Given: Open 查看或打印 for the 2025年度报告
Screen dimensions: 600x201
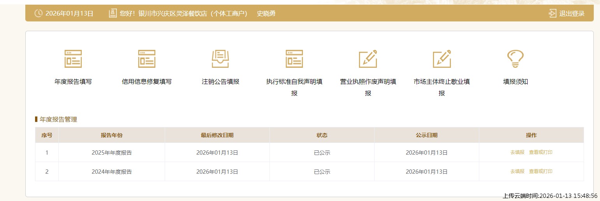Looking at the screenshot, I should (x=540, y=152).
